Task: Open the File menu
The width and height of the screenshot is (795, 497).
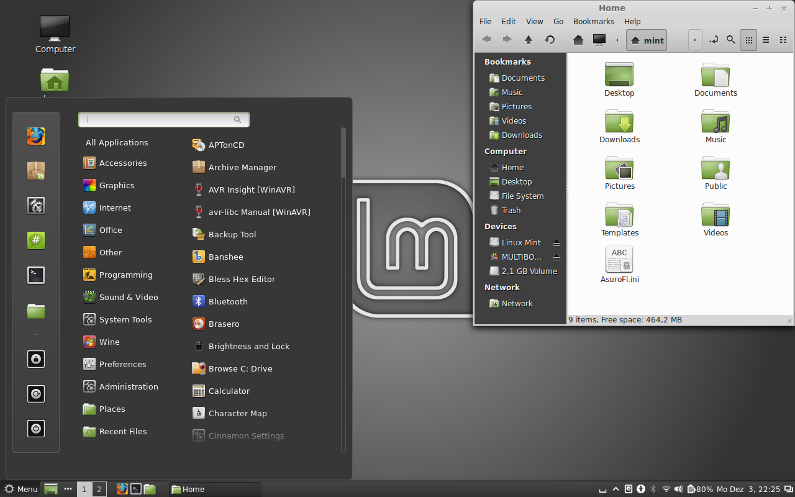Action: coord(485,21)
